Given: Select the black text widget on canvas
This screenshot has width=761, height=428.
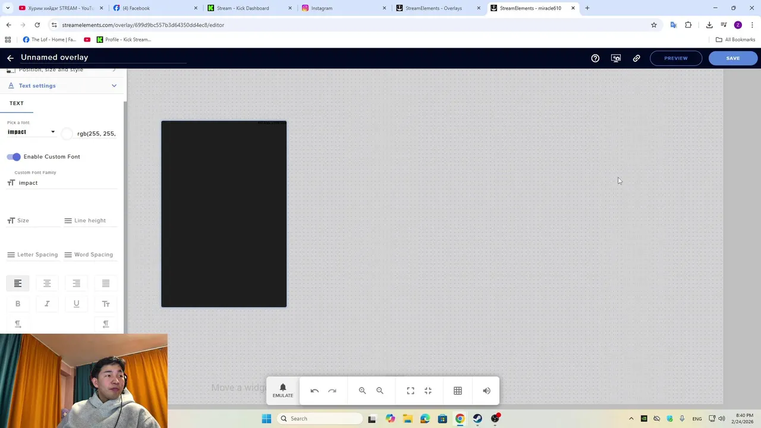Looking at the screenshot, I should tap(224, 214).
